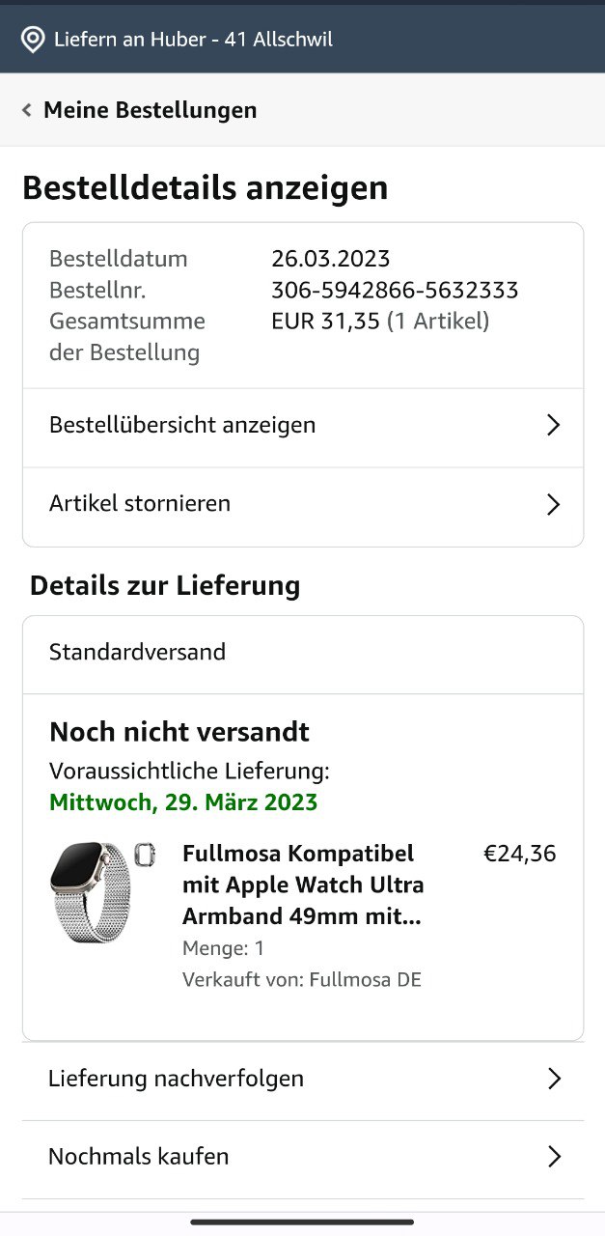Tap the home indicator bar
The width and height of the screenshot is (605, 1236).
(302, 1222)
